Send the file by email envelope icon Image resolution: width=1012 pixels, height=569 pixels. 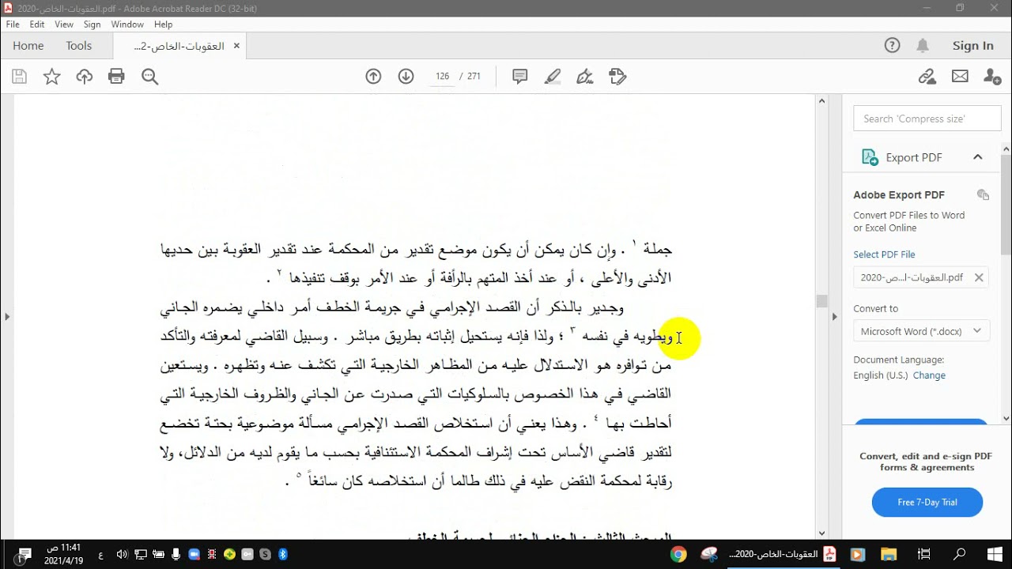tap(960, 77)
